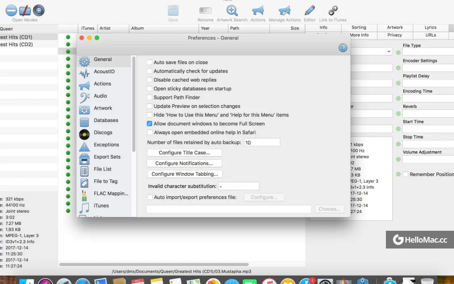Select the AcoustID waveform icon in sidebar

click(84, 73)
